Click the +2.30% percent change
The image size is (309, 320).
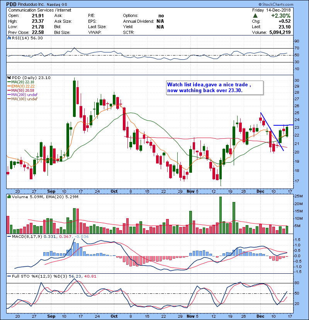pos(281,16)
